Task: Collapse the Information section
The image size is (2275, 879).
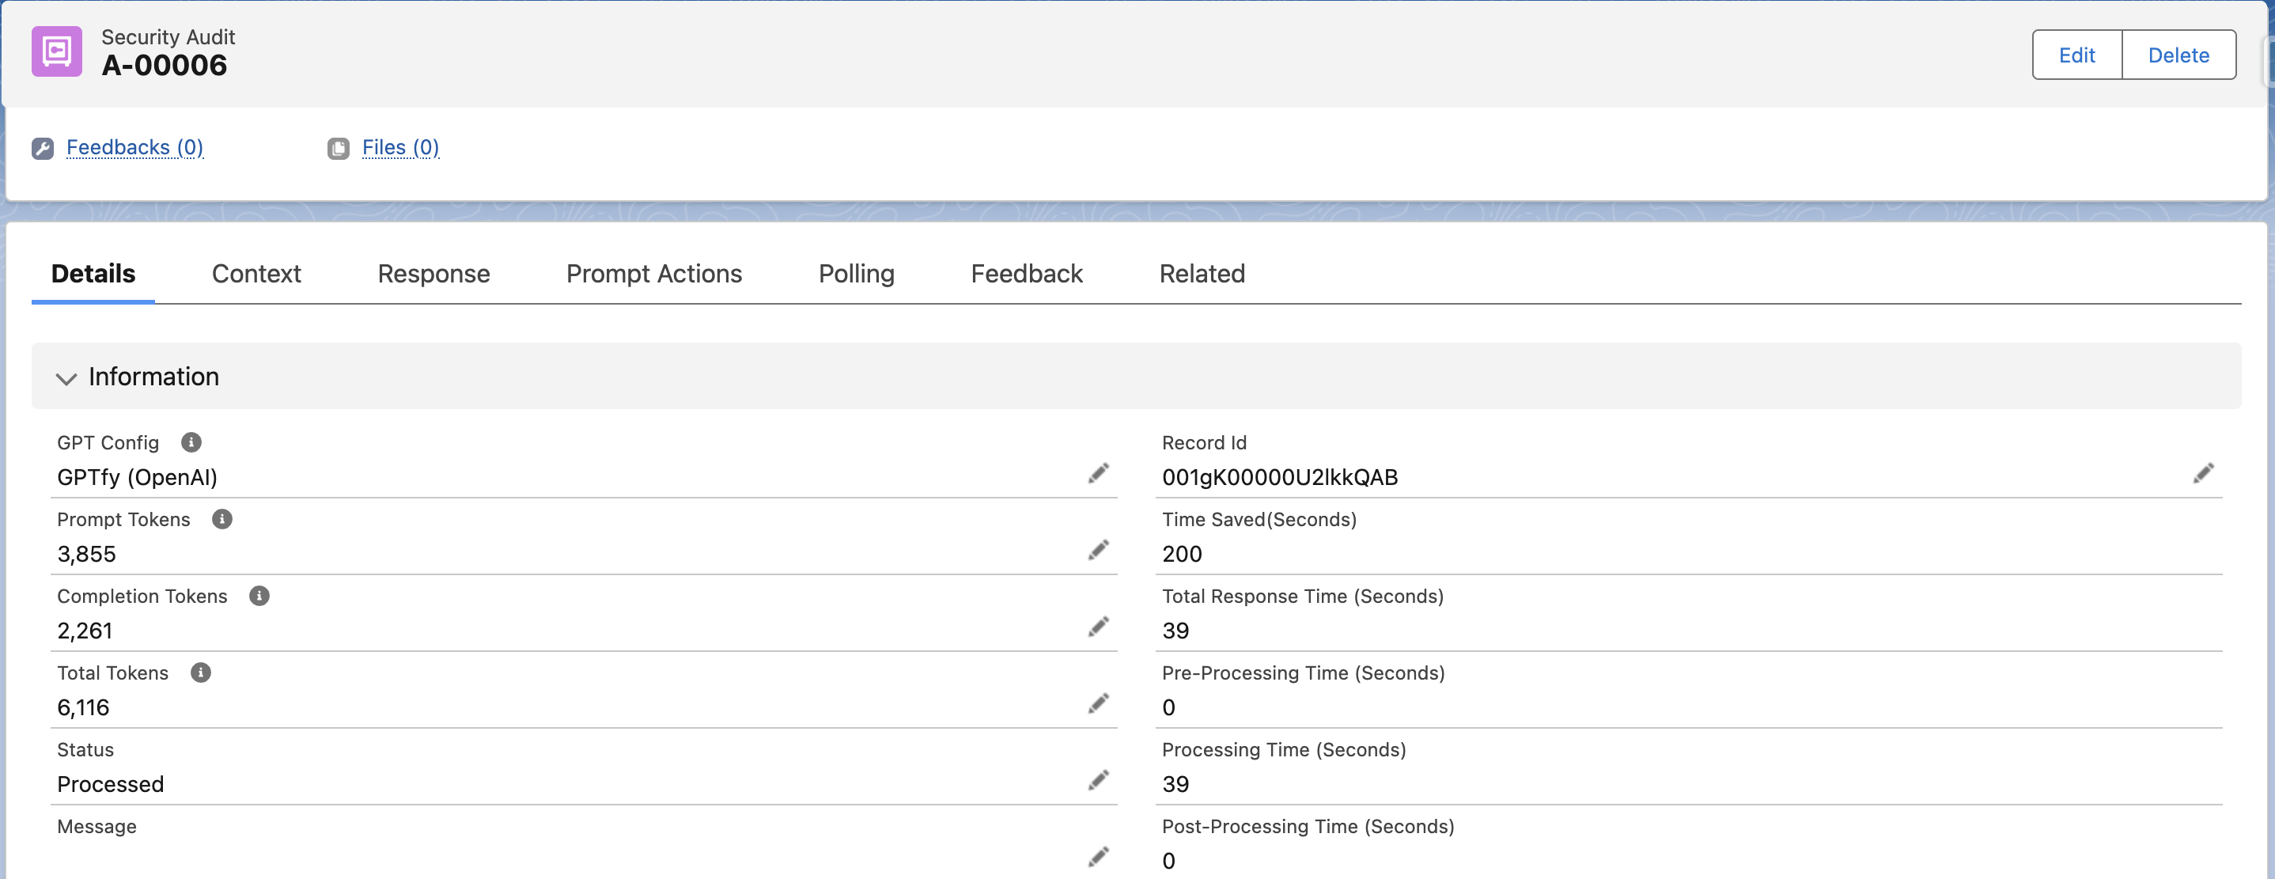Action: pos(66,378)
